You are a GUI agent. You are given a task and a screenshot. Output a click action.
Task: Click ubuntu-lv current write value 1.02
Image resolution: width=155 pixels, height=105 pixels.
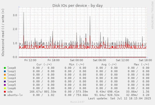[51, 95]
